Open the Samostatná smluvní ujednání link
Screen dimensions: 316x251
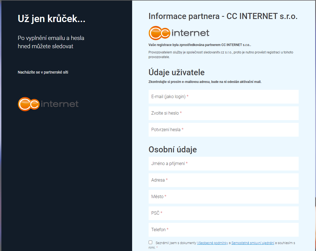tap(253, 243)
